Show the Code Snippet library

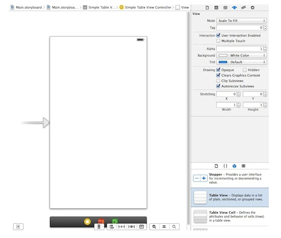pos(225,166)
